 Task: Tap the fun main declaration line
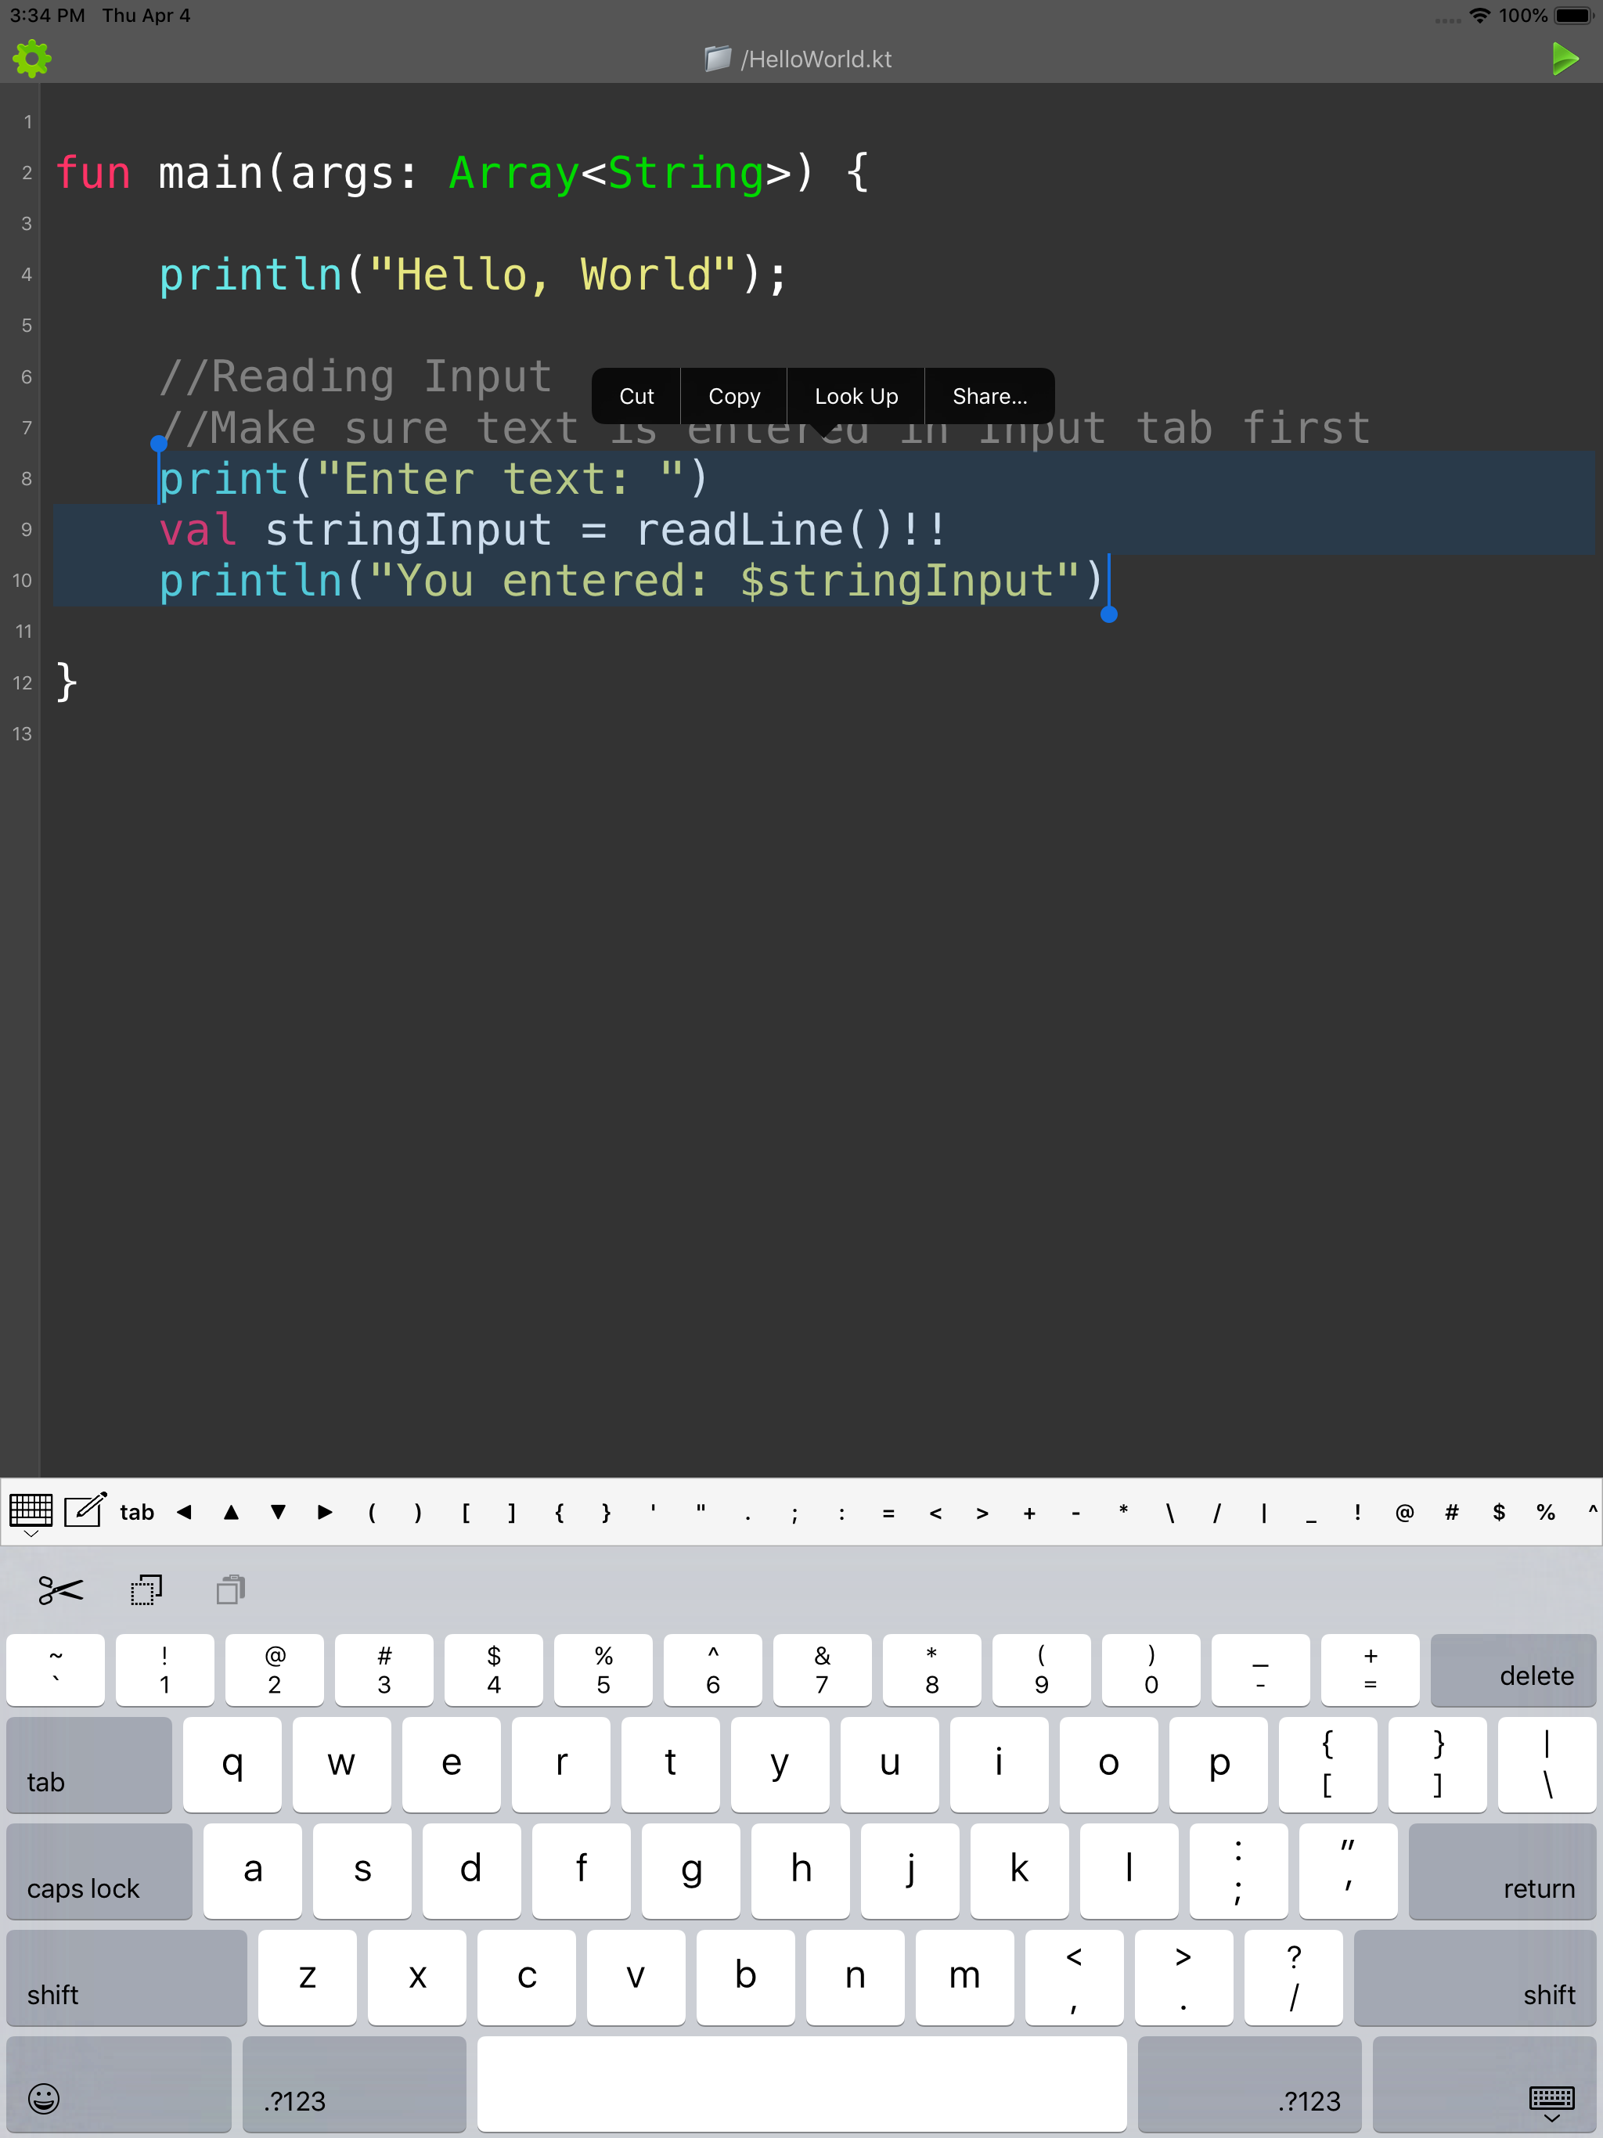462,173
